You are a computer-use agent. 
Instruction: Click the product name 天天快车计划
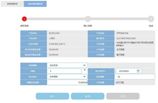(x=122, y=33)
